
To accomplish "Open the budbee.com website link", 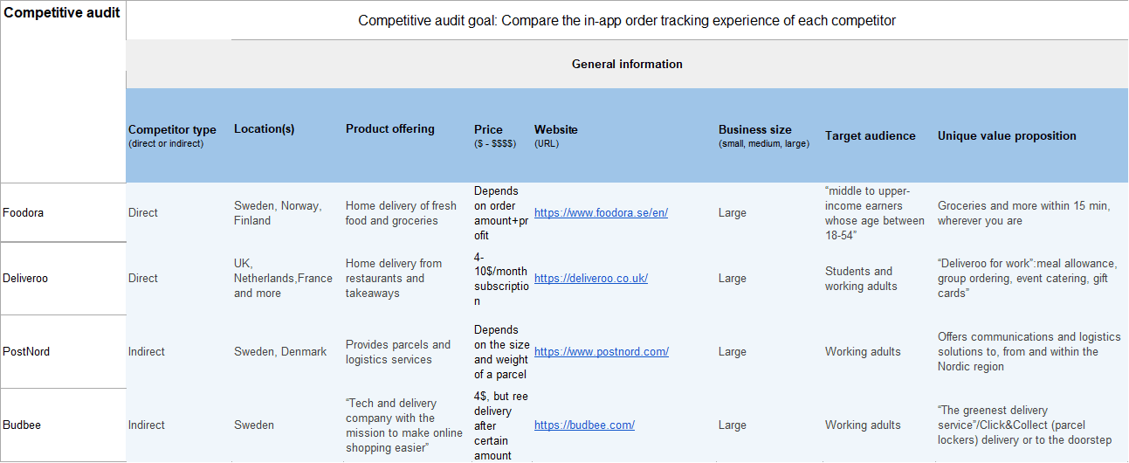I will click(584, 425).
